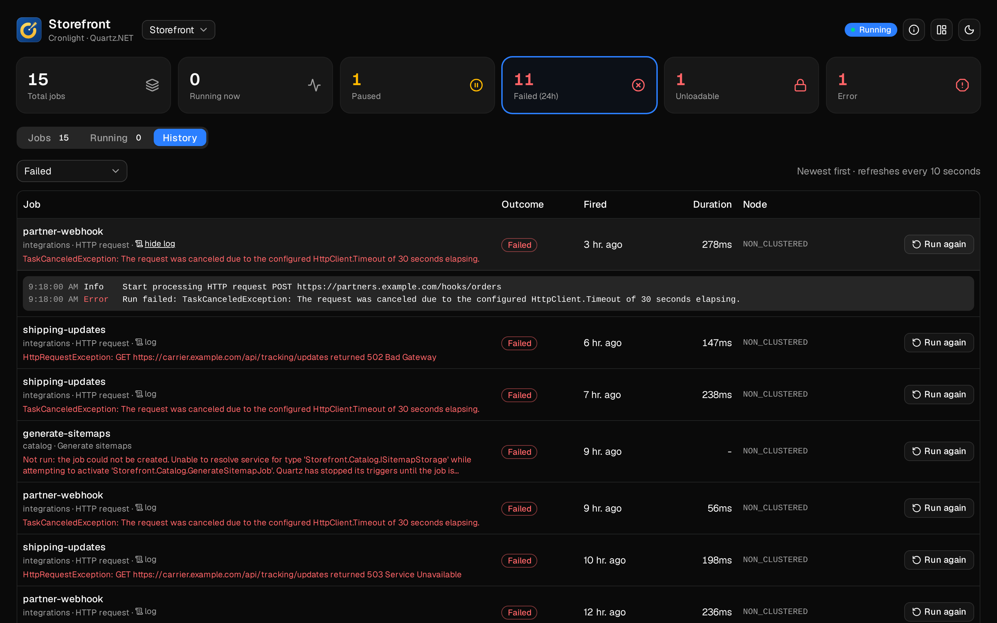Click the Failed (24h) x-circle icon
Image resolution: width=997 pixels, height=623 pixels.
pyautogui.click(x=638, y=85)
